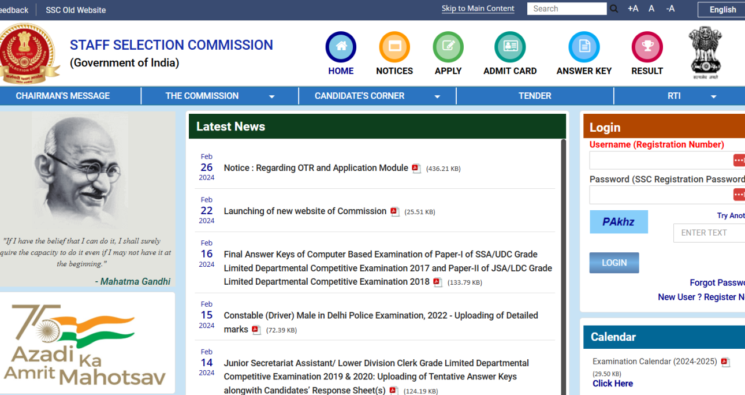Click the search magnifier icon

coord(614,9)
